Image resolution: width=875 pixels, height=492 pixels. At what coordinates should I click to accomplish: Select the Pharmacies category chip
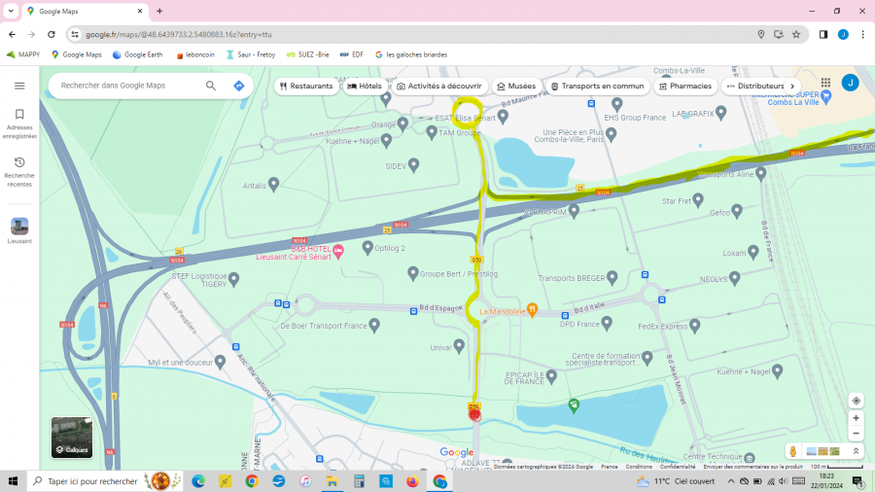click(685, 86)
